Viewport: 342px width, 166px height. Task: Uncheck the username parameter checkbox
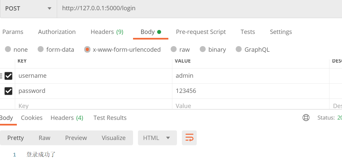tap(9, 76)
